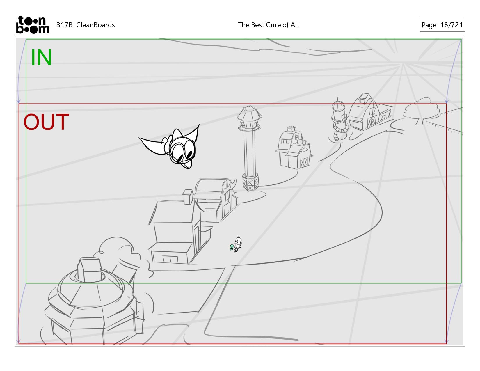Click the title 'The Best Cure of All'
The height and width of the screenshot is (371, 480).
point(268,25)
